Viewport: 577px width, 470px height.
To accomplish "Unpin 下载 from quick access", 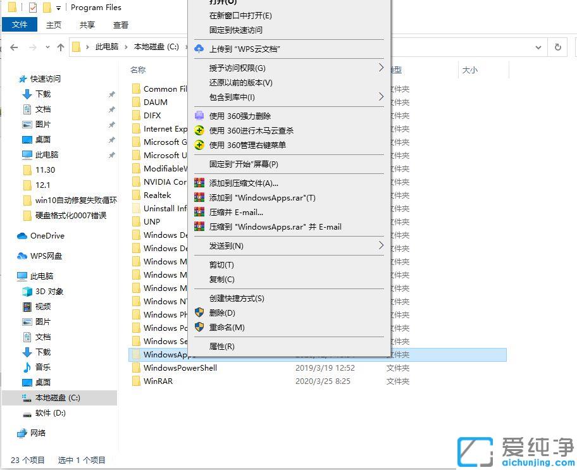I will 111,94.
